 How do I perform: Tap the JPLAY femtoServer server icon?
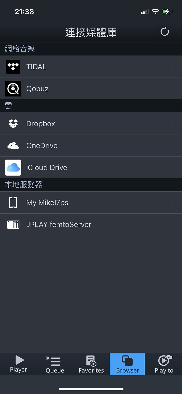13,225
